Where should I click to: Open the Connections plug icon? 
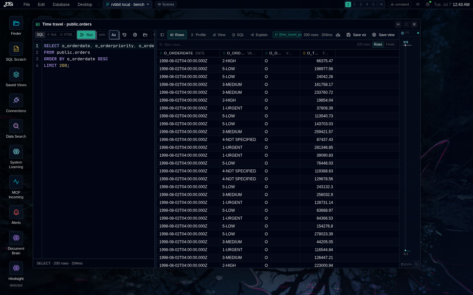coord(16,100)
